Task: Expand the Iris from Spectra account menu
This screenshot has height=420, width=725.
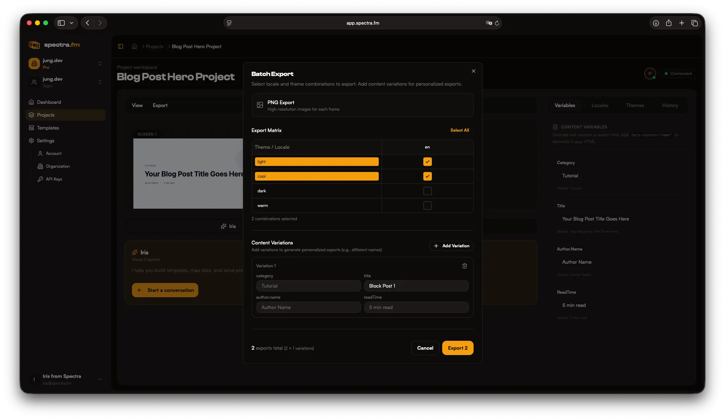Action: (x=100, y=379)
